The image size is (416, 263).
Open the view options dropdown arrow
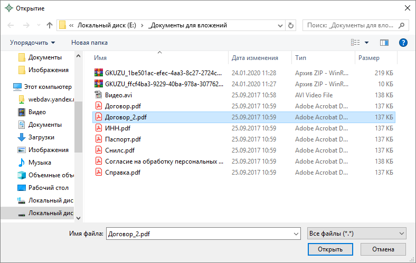click(x=367, y=42)
